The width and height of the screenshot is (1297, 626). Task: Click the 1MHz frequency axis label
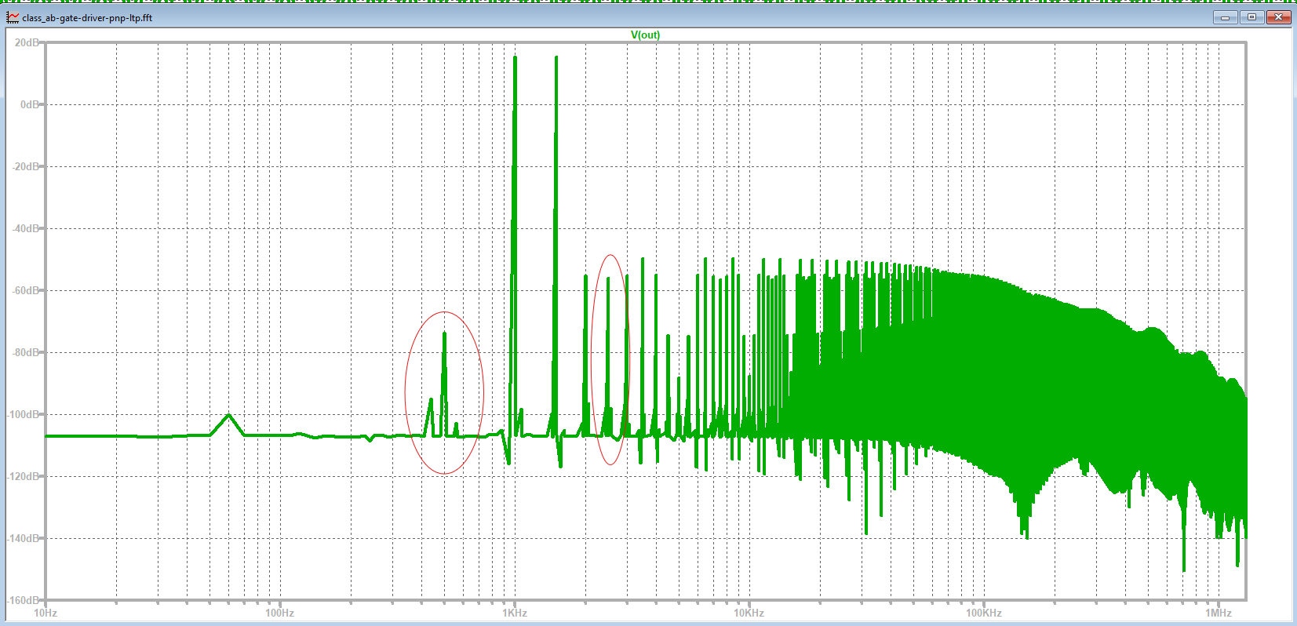point(1218,613)
